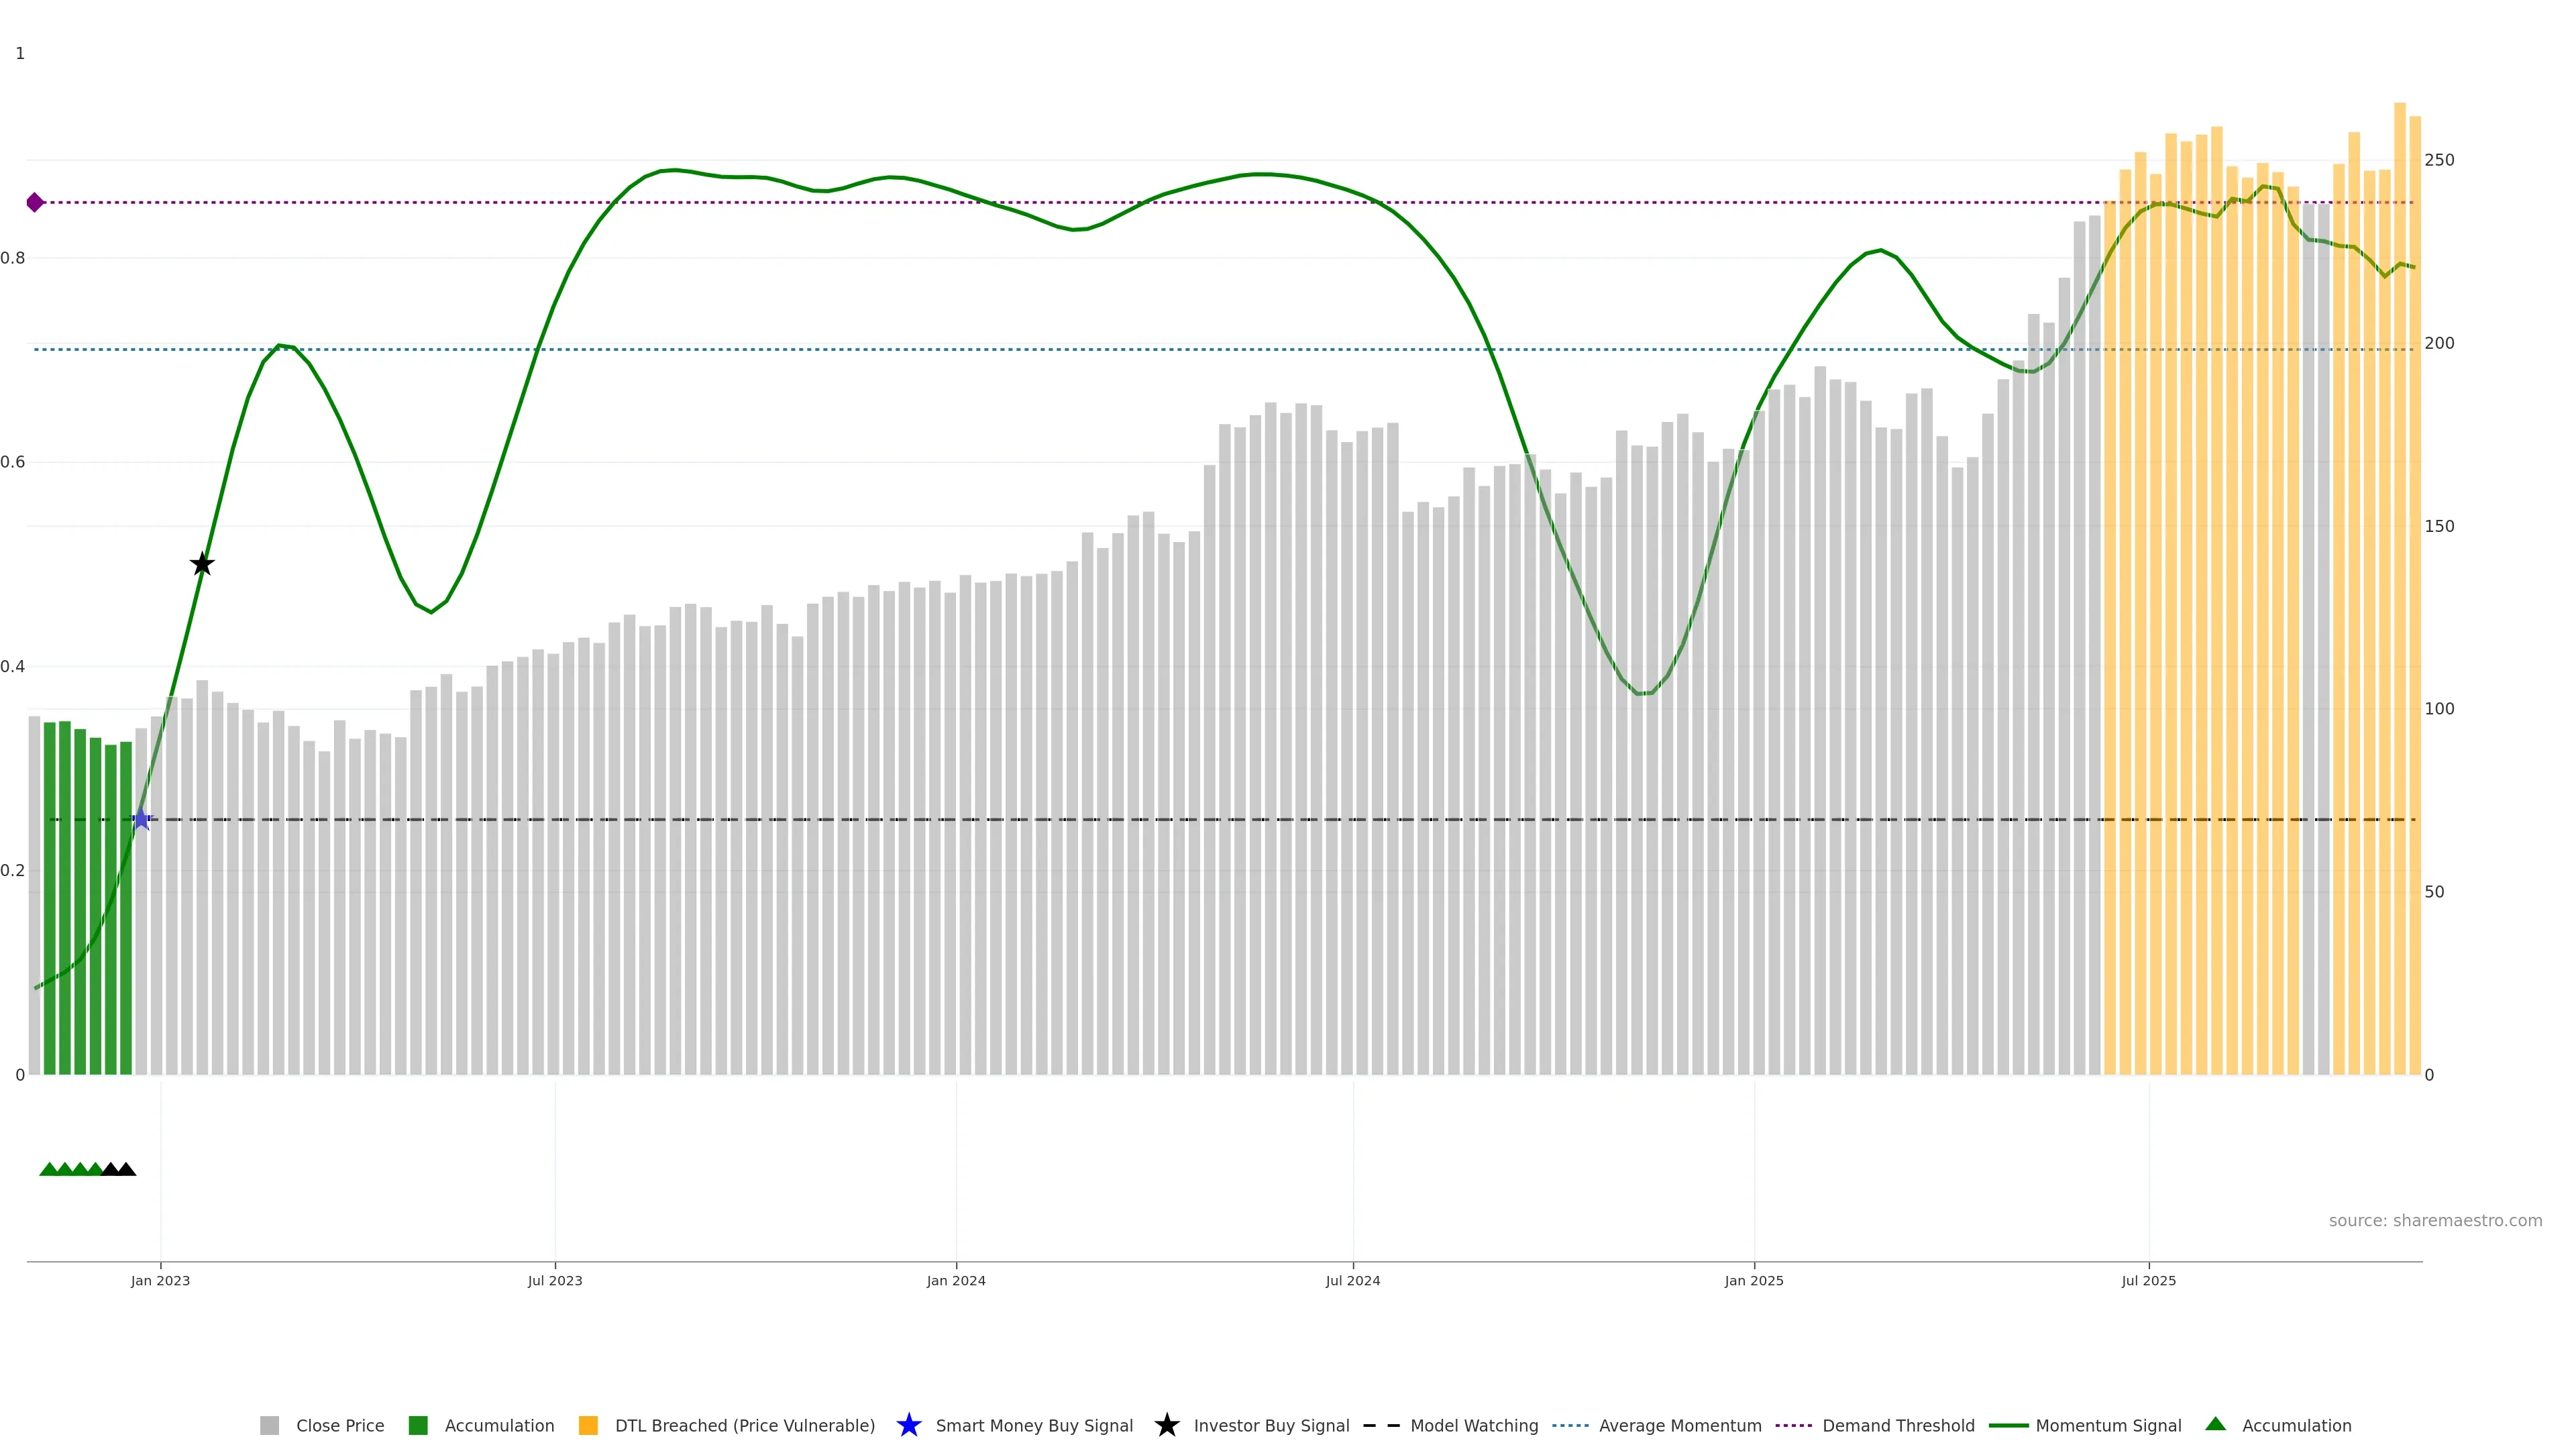Click the Jul 2024 x-axis label
This screenshot has height=1449, width=2576.
click(1352, 1280)
